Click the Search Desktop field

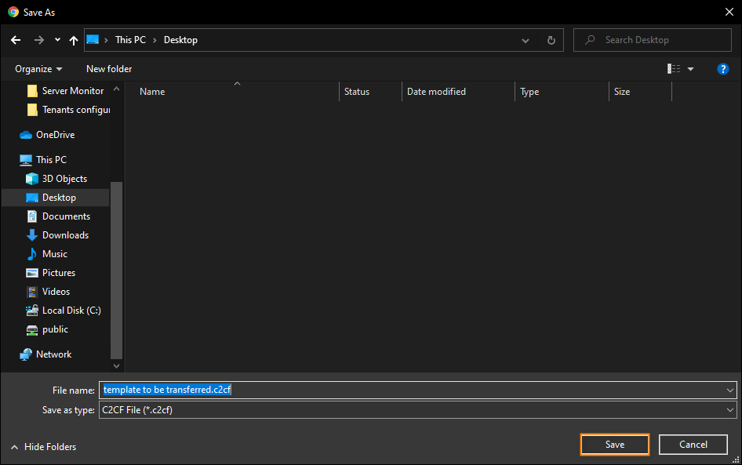652,40
